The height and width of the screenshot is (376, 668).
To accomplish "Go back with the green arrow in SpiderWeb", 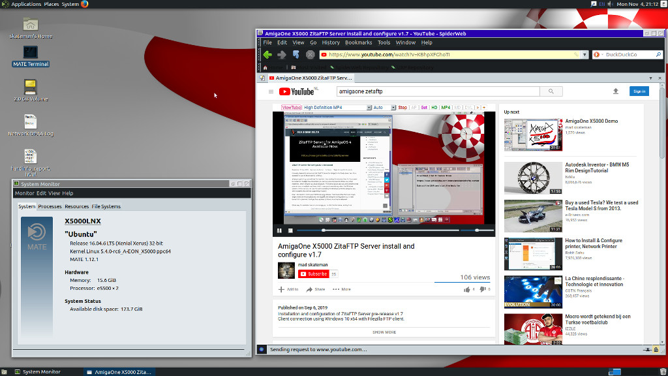I will tap(267, 55).
